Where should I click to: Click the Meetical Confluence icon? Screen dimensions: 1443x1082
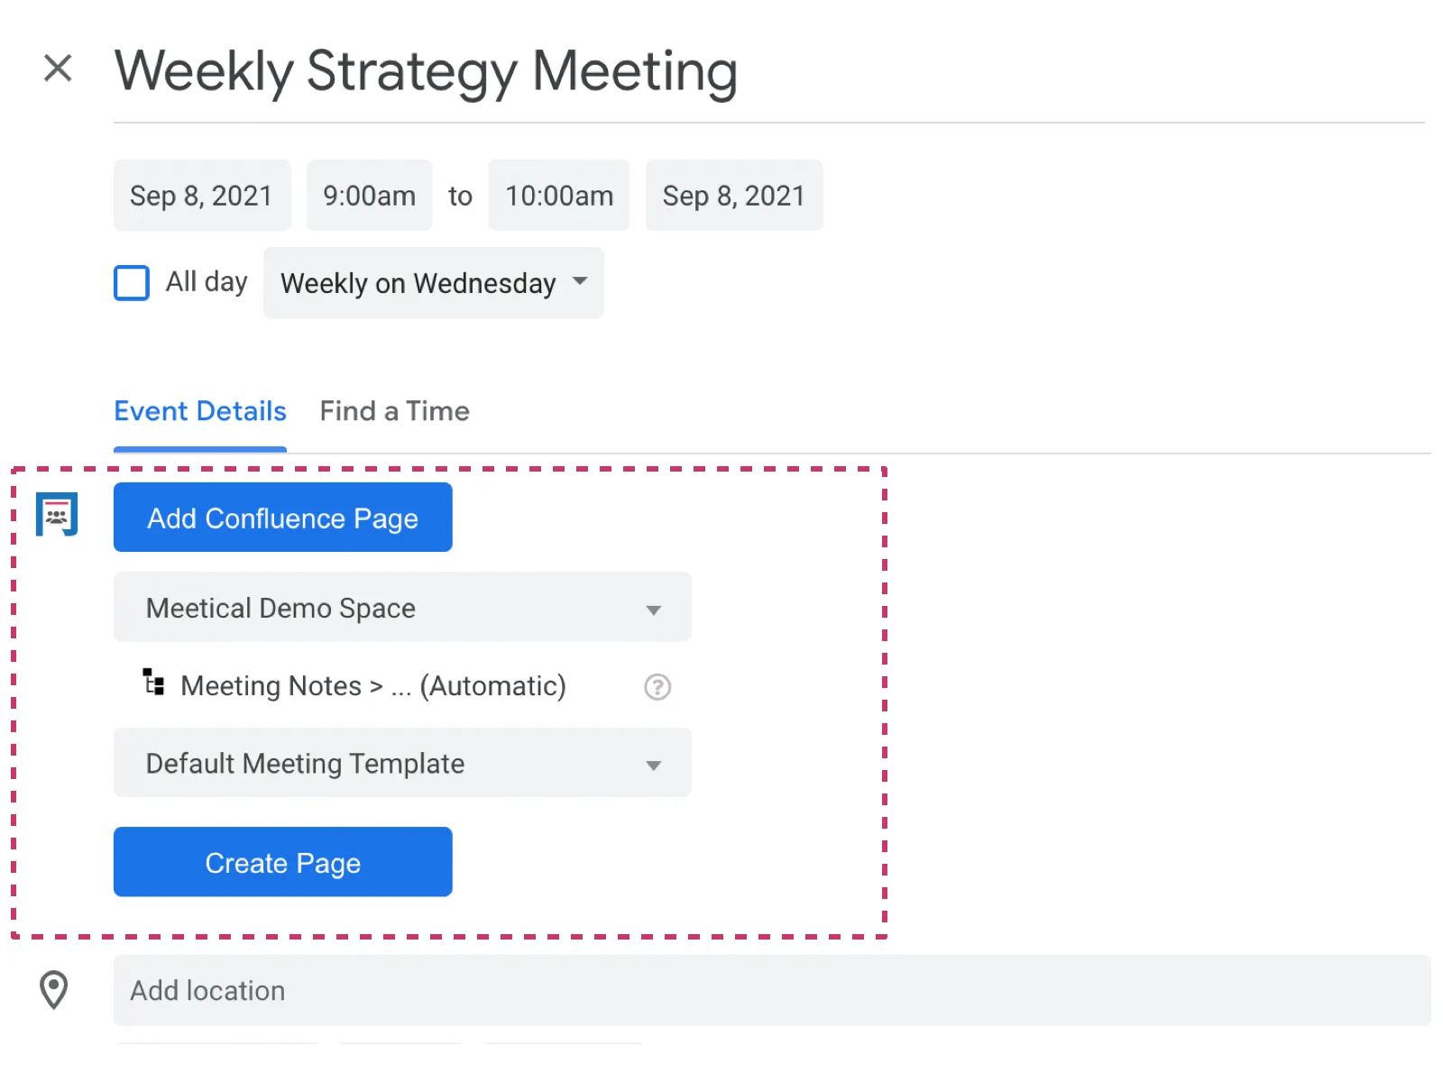57,515
